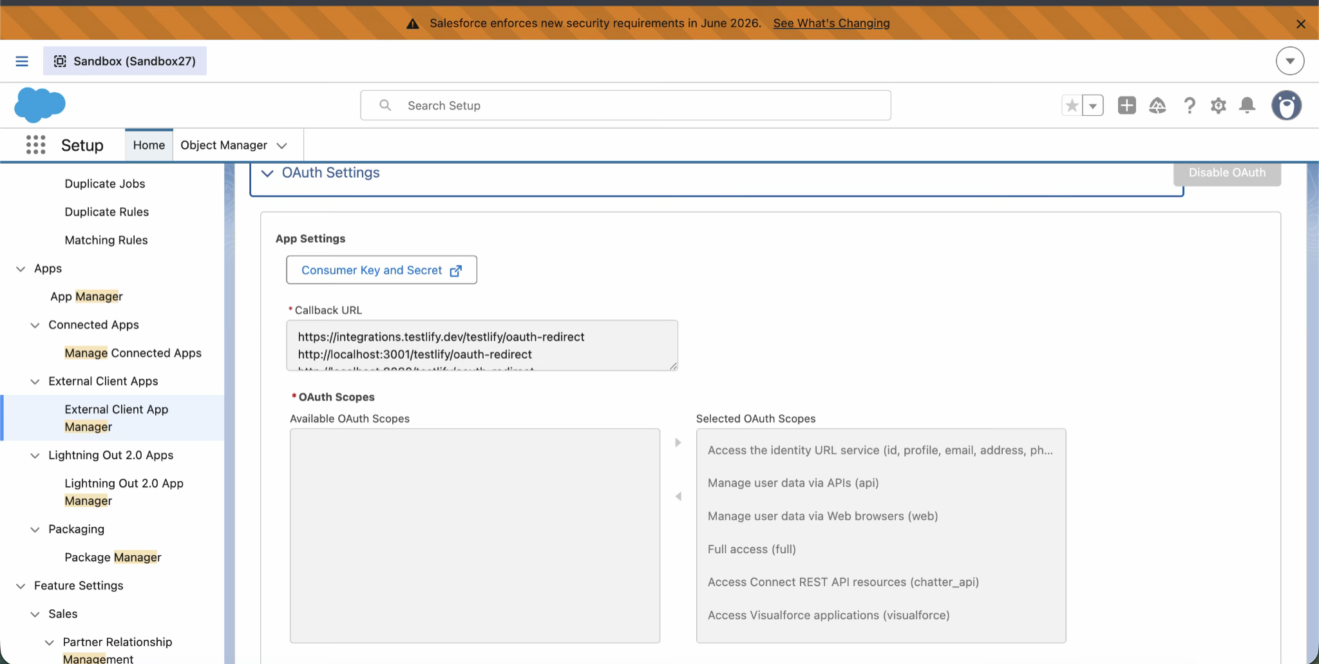The height and width of the screenshot is (664, 1319).
Task: Collapse the Partner Relationship Management node
Action: (49, 642)
